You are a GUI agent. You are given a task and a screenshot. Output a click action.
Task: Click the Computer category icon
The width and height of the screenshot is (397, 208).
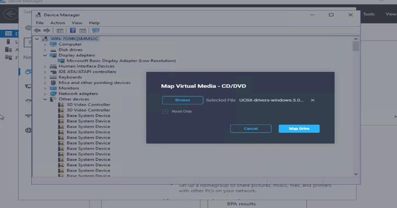[53, 44]
